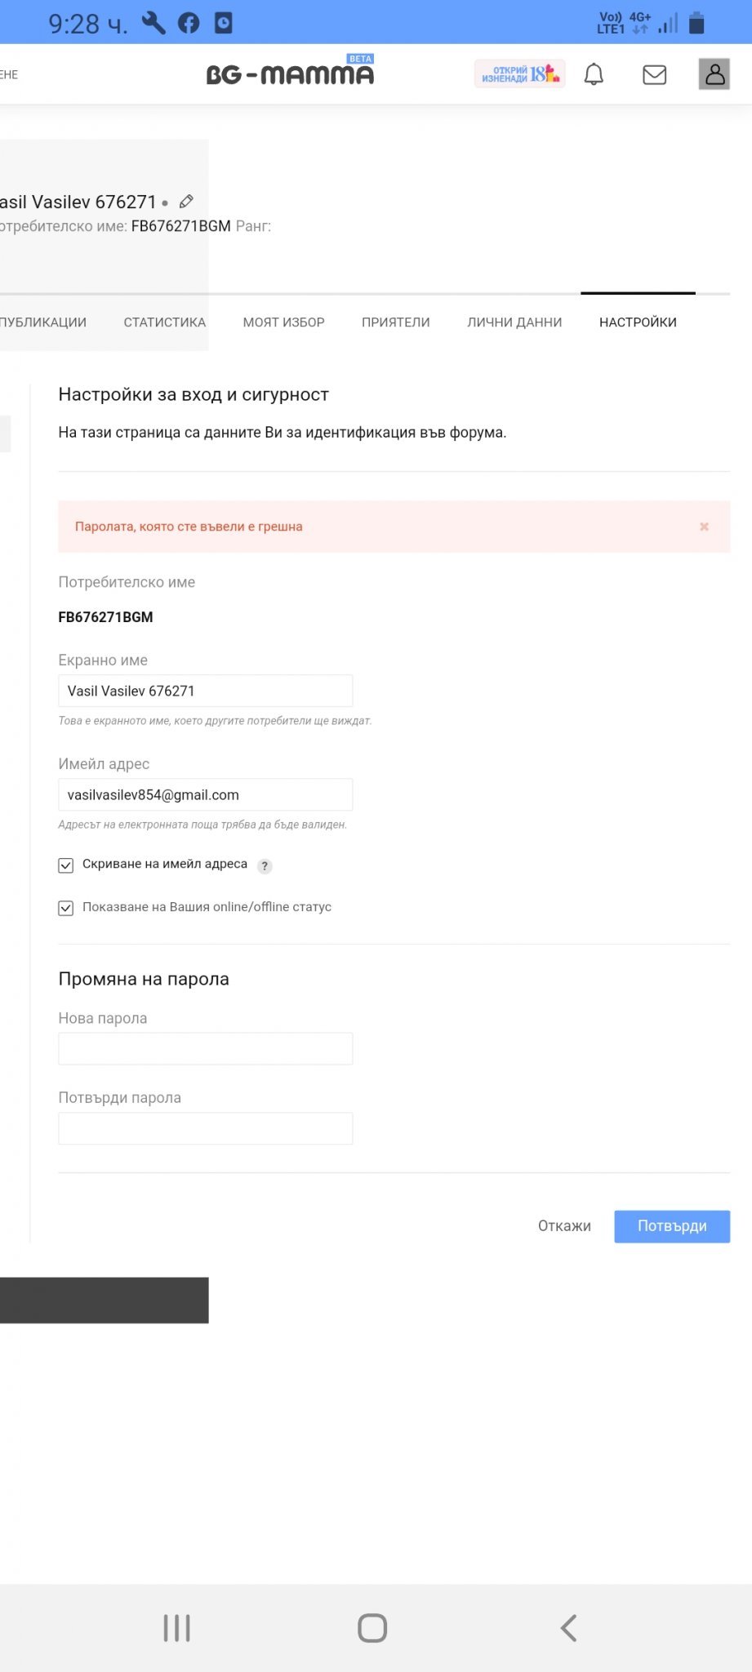Open Android recent apps button
Screen dimensions: 752x1672
[177, 1627]
